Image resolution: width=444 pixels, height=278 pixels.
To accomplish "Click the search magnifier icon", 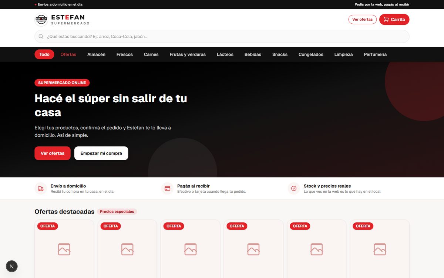I will point(41,37).
